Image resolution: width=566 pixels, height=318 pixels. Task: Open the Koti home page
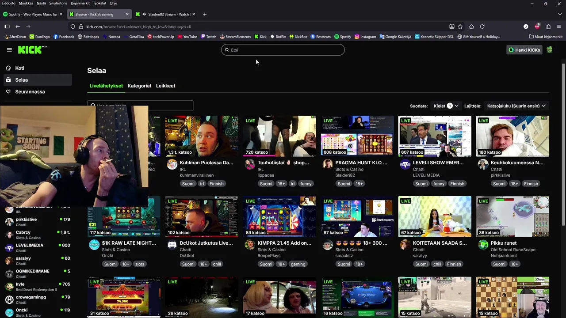coord(38,68)
